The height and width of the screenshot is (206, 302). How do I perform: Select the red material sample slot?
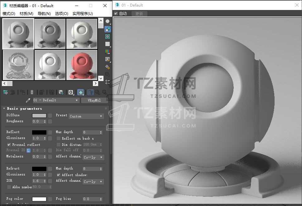(82, 65)
